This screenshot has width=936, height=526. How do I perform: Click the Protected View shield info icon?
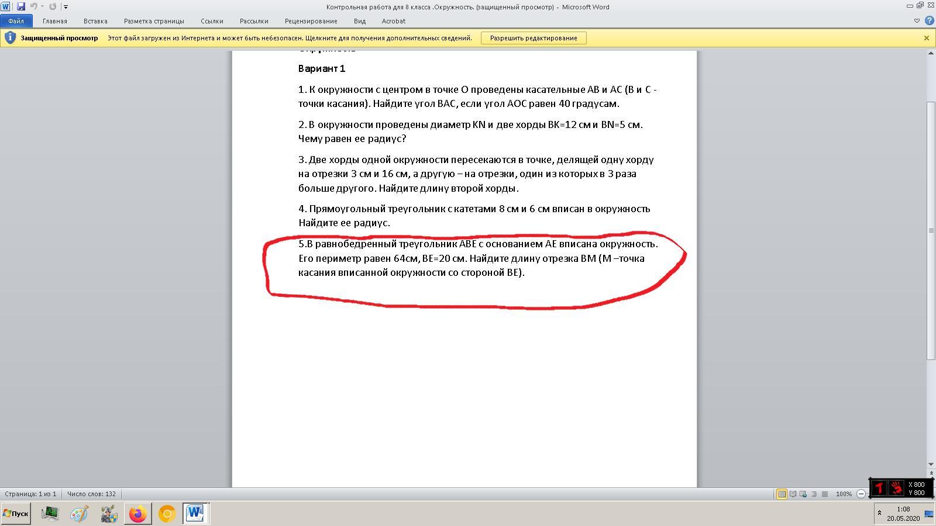[x=10, y=38]
